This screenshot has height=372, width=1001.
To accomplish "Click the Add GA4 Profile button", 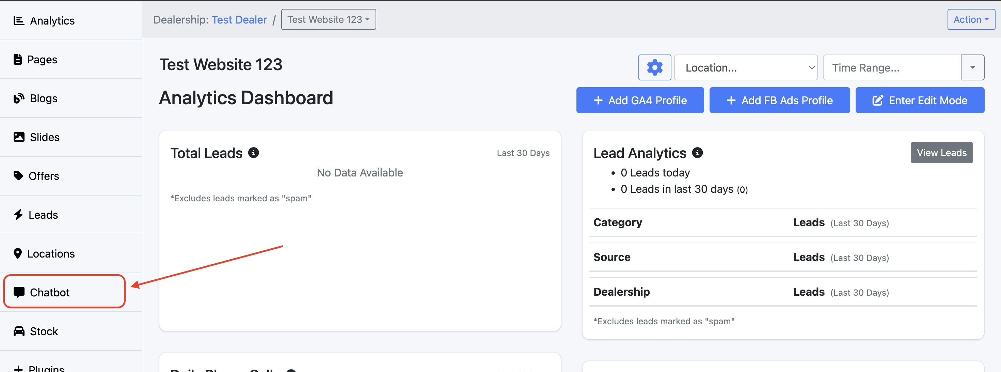I will click(640, 100).
